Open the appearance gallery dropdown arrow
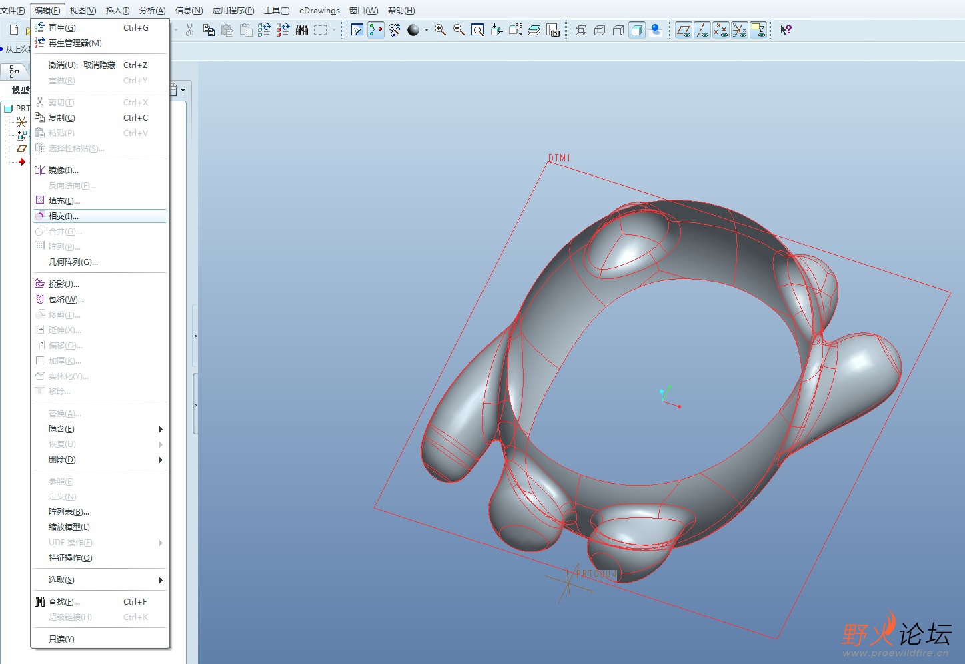The height and width of the screenshot is (664, 965). click(x=427, y=30)
